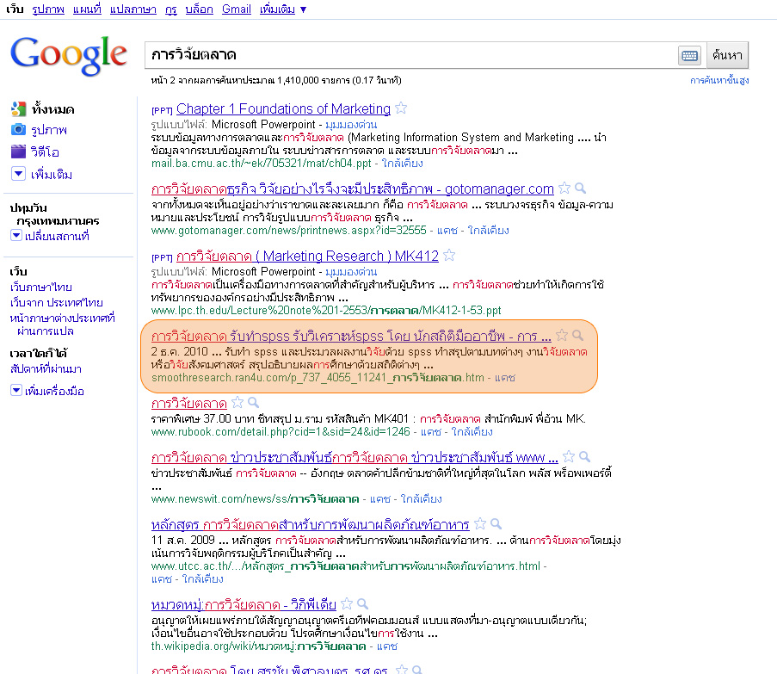The height and width of the screenshot is (674, 777).
Task: Star the Chapter 1 Foundations of Marketing result
Action: click(401, 108)
